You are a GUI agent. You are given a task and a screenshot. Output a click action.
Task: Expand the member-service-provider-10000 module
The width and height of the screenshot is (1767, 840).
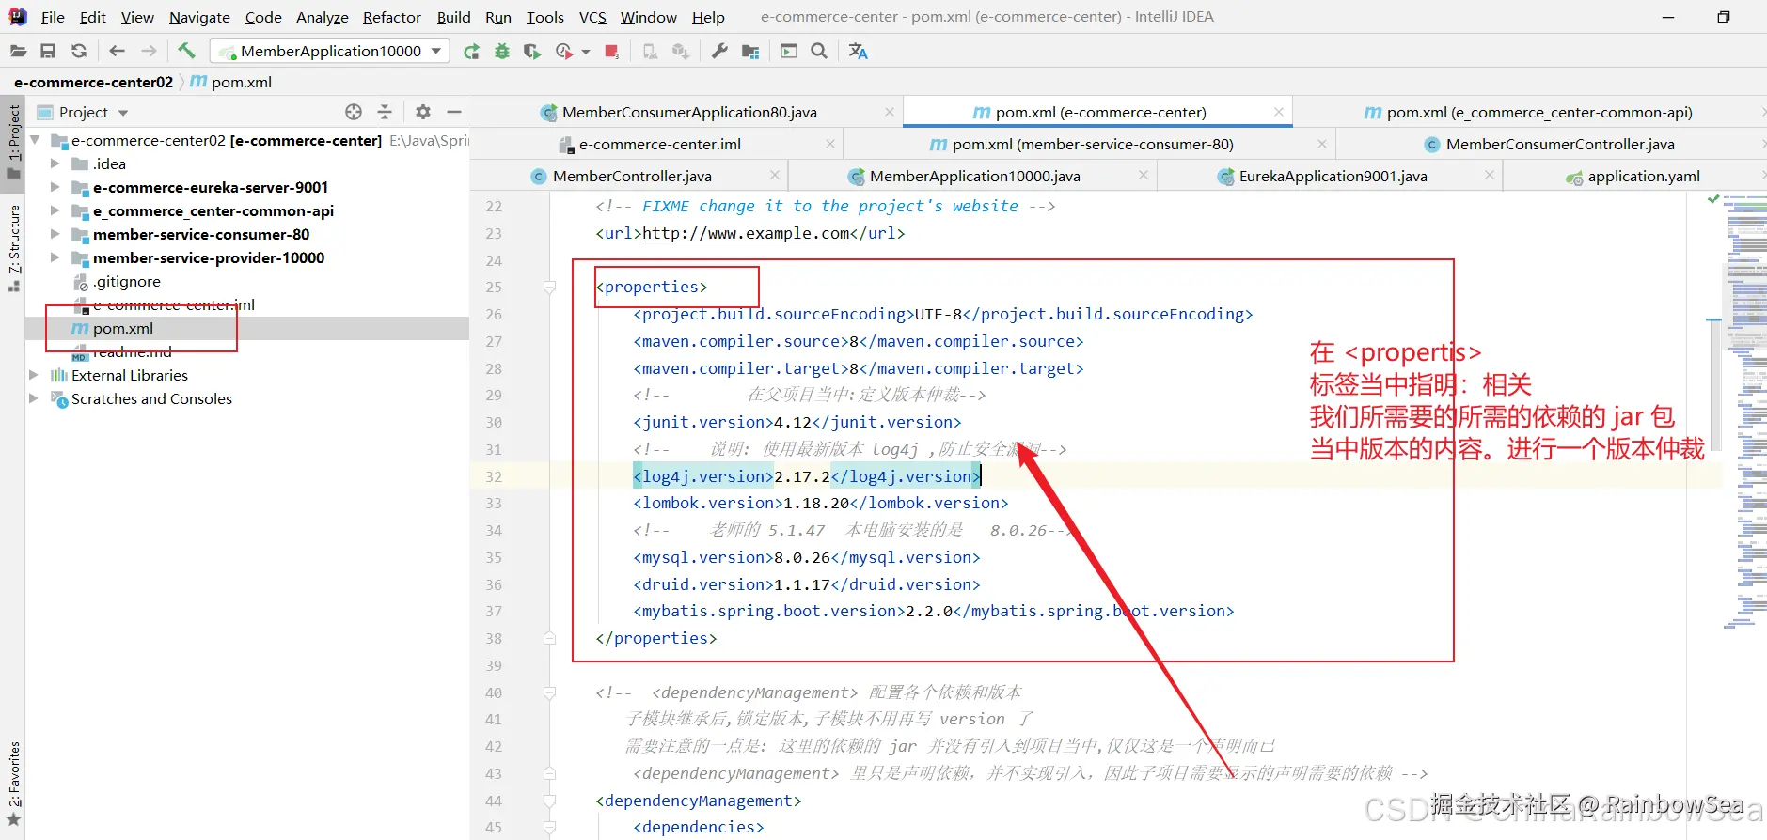(55, 257)
